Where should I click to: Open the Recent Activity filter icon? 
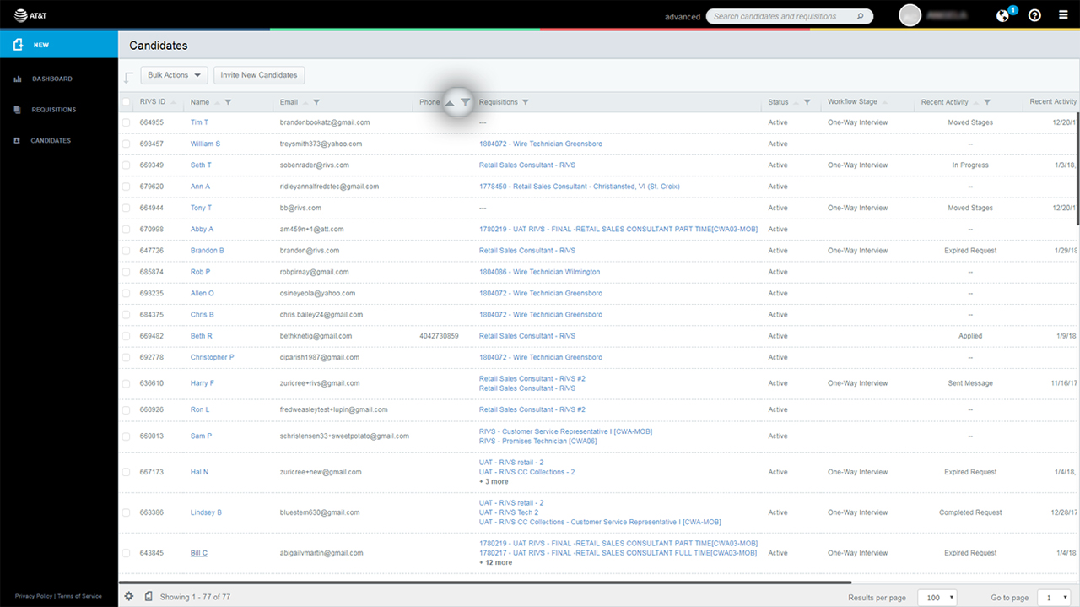pos(987,102)
